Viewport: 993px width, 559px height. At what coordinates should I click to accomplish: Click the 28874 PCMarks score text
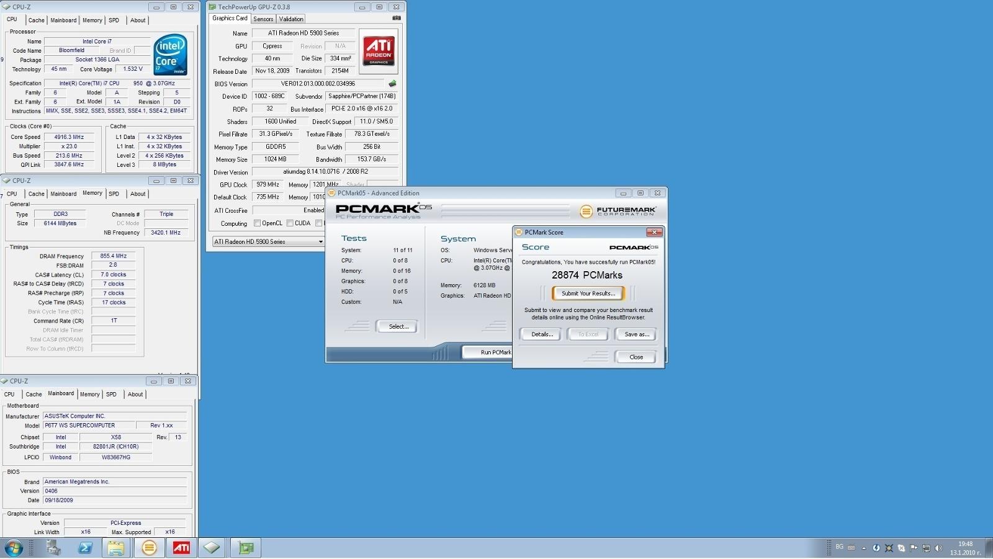(x=586, y=275)
